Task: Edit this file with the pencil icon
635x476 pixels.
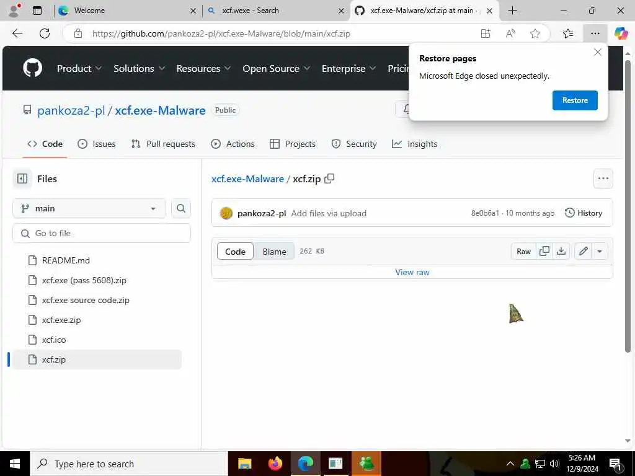Action: pos(583,252)
